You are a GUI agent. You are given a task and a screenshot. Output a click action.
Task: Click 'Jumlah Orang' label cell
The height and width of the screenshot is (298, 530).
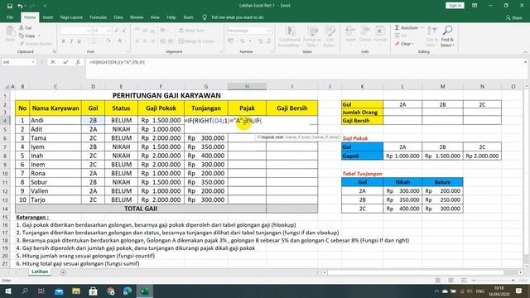pyautogui.click(x=363, y=113)
